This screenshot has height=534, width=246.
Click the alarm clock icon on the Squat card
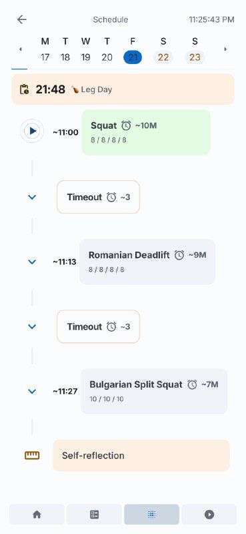tap(126, 125)
